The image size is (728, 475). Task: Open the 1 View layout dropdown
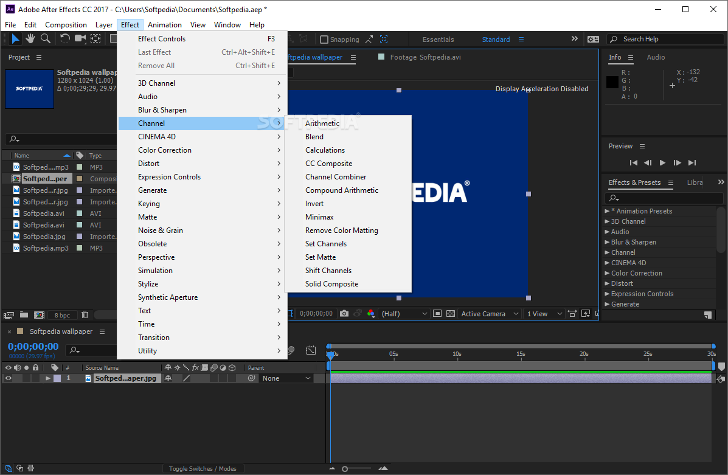pos(544,314)
